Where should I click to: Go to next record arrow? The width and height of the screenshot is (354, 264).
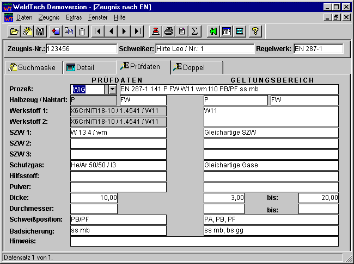(125, 31)
